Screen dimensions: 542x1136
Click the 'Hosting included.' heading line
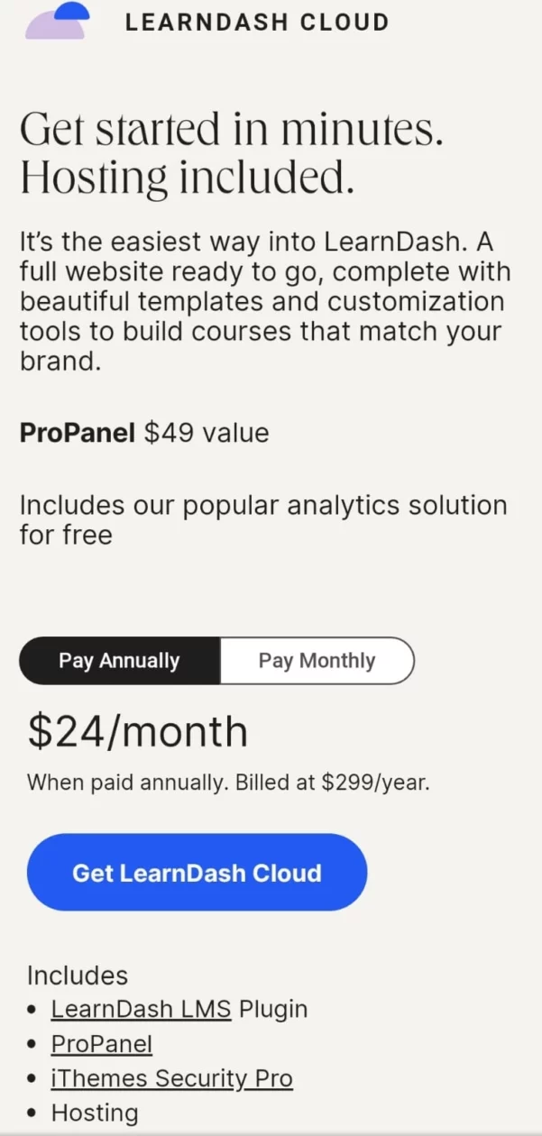pyautogui.click(x=187, y=179)
